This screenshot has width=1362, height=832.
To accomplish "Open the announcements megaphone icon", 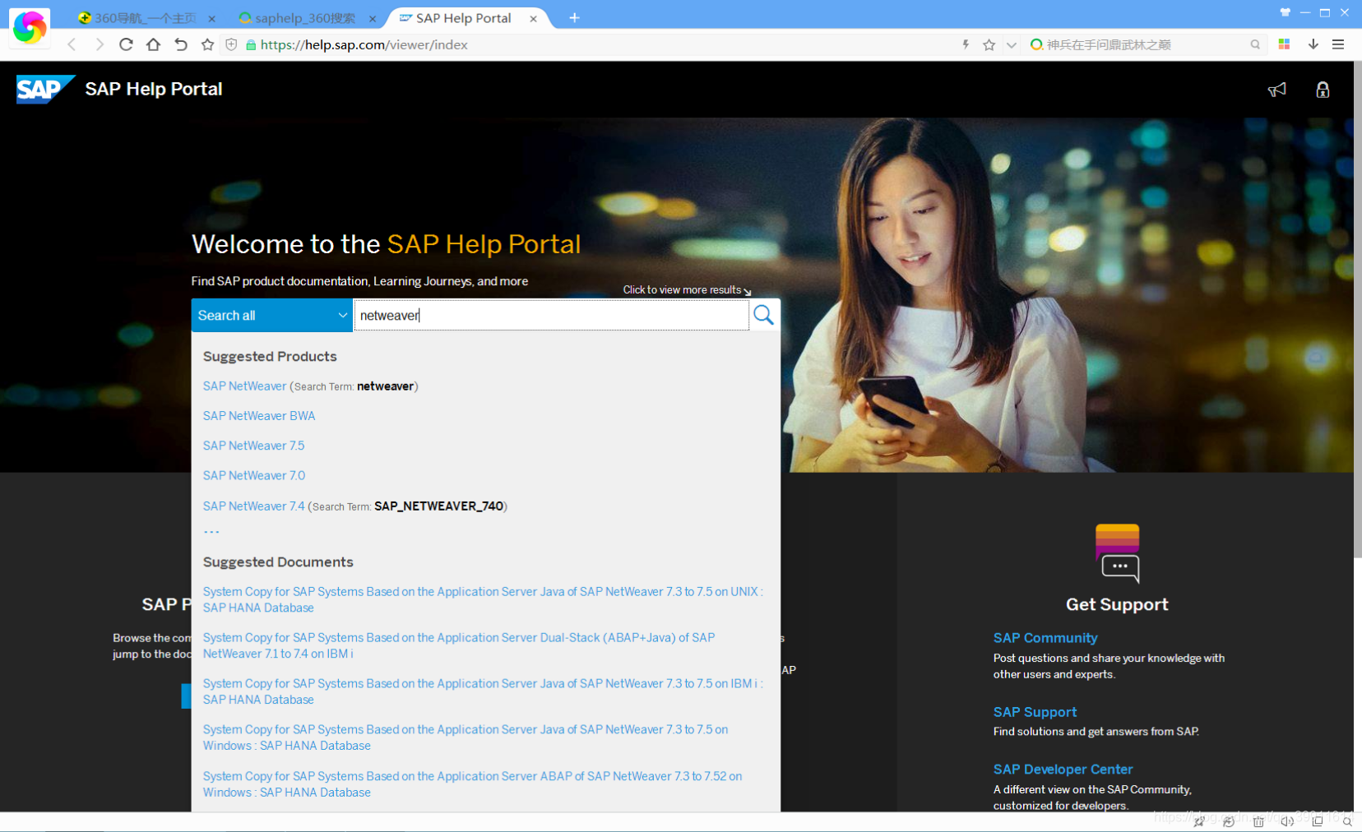I will tap(1276, 90).
